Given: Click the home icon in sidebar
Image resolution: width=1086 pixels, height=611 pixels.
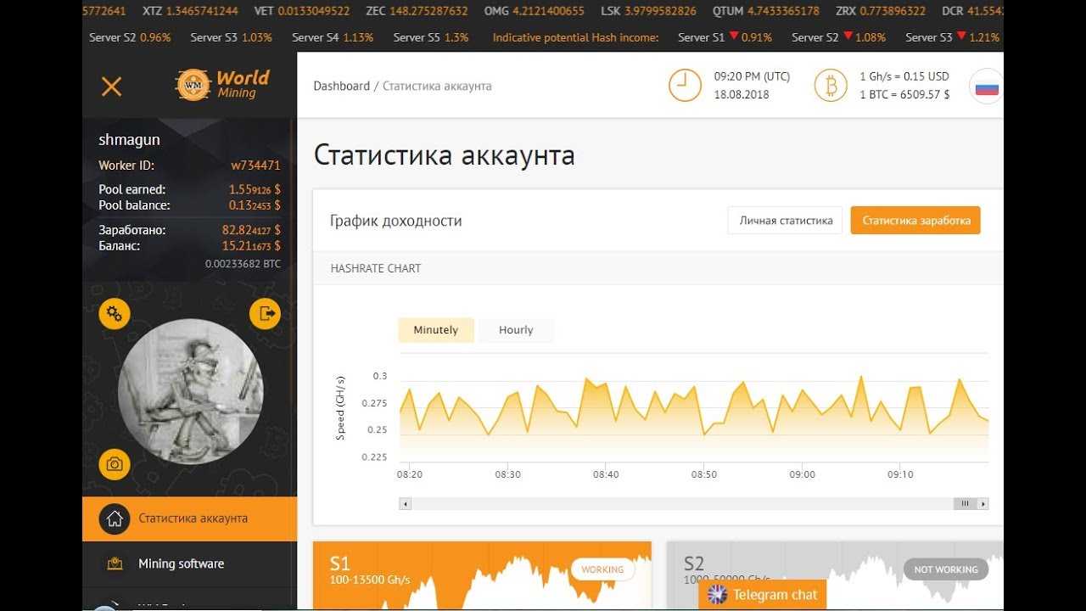Looking at the screenshot, I should [115, 519].
